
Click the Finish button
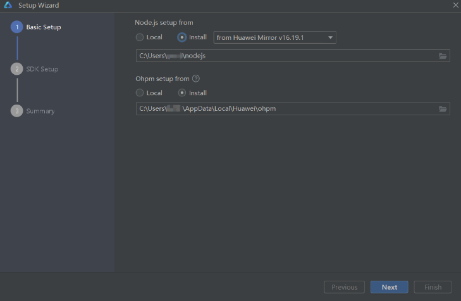[x=433, y=287]
